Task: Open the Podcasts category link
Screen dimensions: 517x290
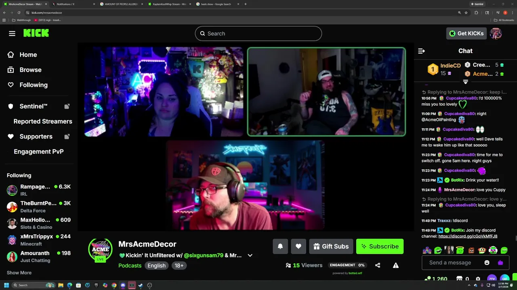Action: 130,265
